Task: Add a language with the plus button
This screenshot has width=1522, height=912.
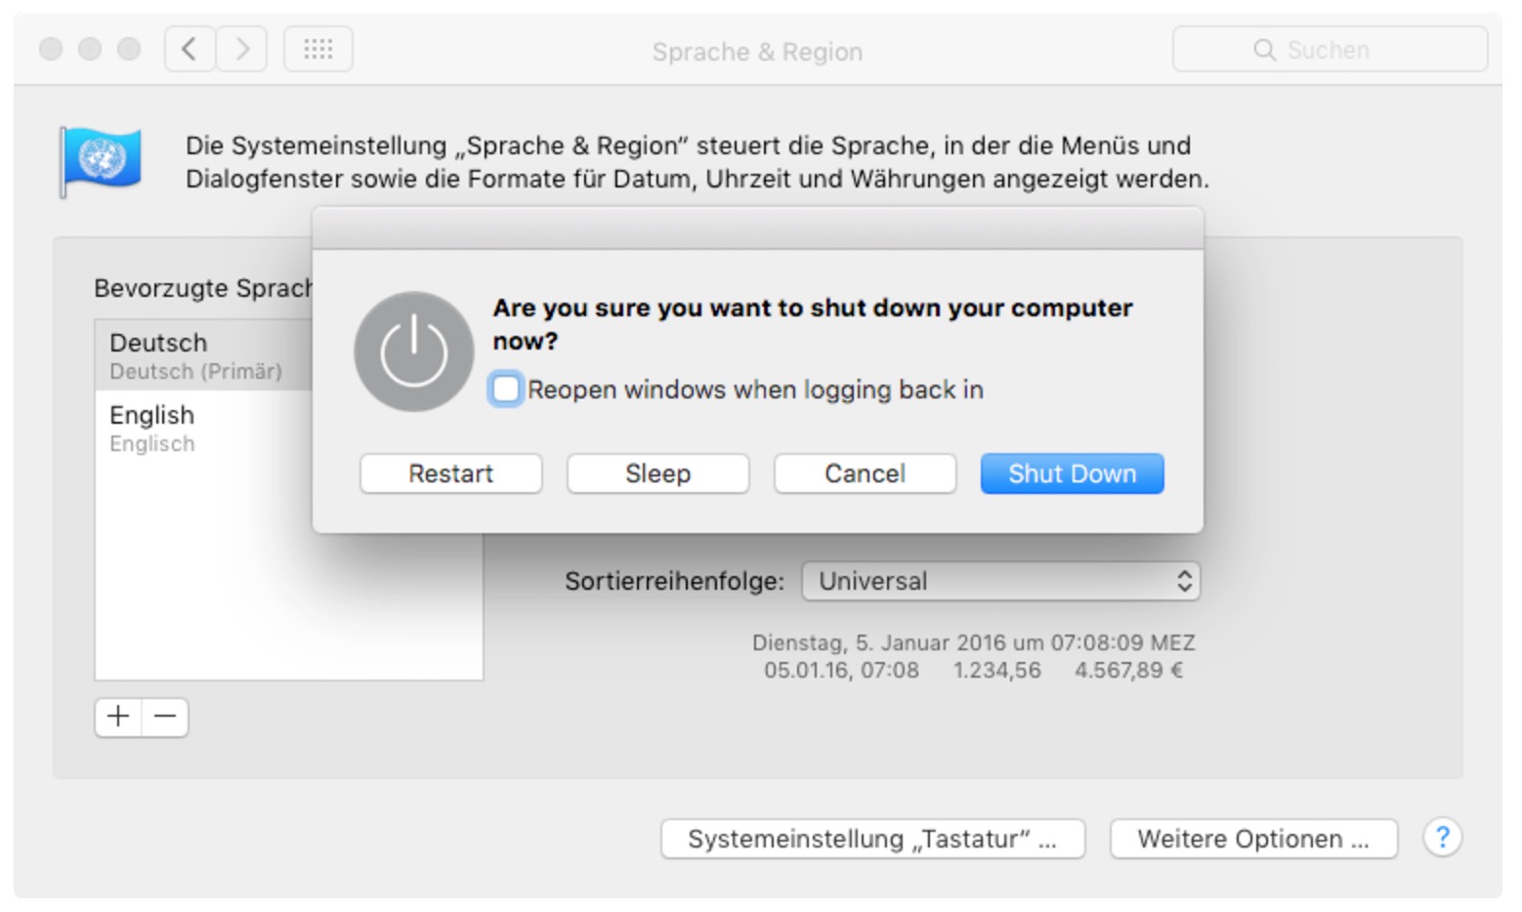Action: (x=118, y=717)
